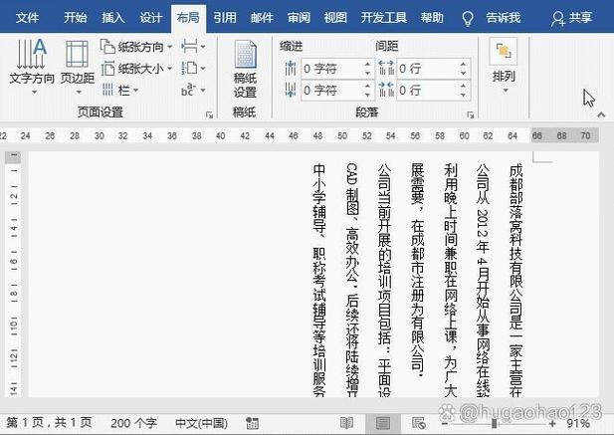Open the 开始 tab
Image resolution: width=614 pixels, height=435 pixels.
(76, 18)
